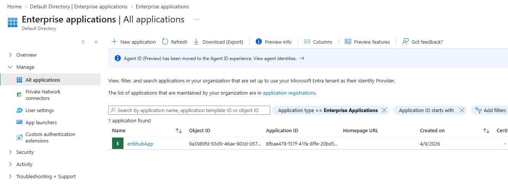The height and width of the screenshot is (190, 508).
Task: Click the Homepage URL column header
Action: (361, 131)
